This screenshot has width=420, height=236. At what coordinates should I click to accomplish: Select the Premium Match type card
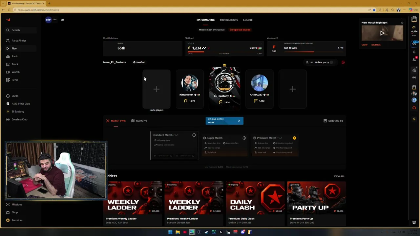pyautogui.click(x=275, y=146)
